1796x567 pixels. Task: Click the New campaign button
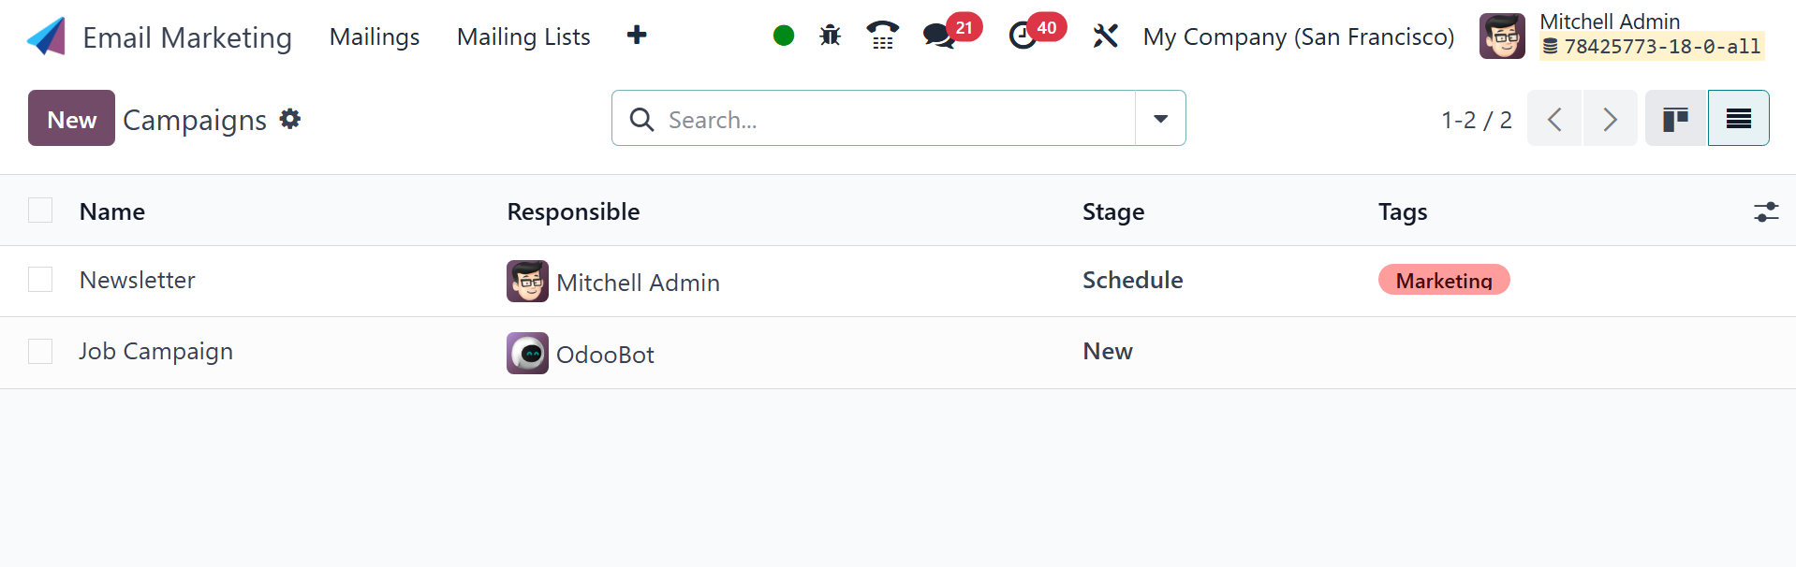71,119
